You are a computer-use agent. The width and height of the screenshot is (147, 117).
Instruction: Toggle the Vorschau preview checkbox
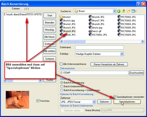38,101
